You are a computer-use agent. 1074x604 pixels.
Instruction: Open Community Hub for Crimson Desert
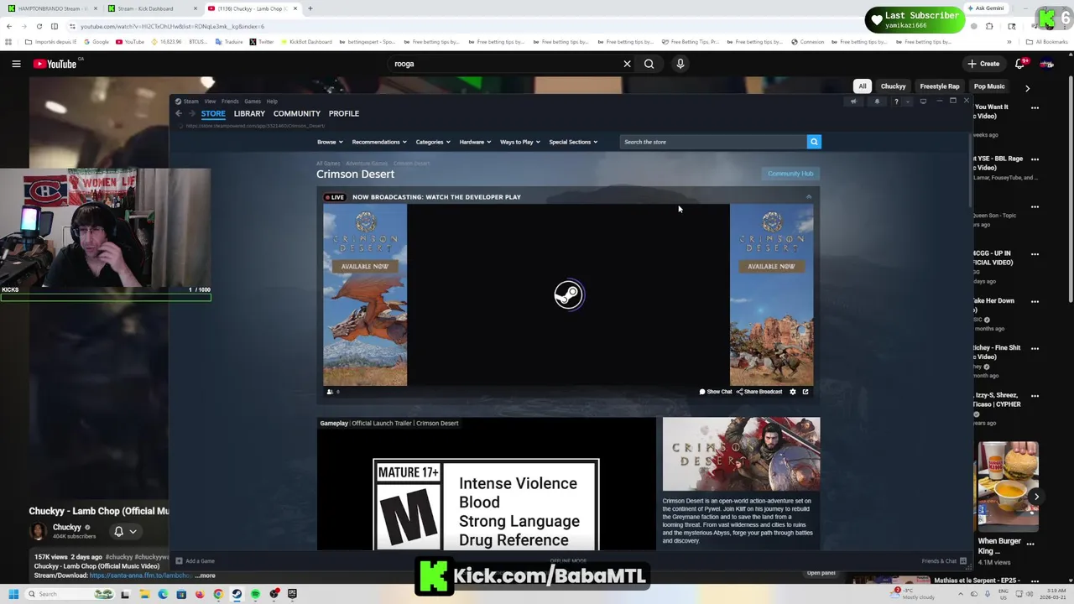(790, 174)
